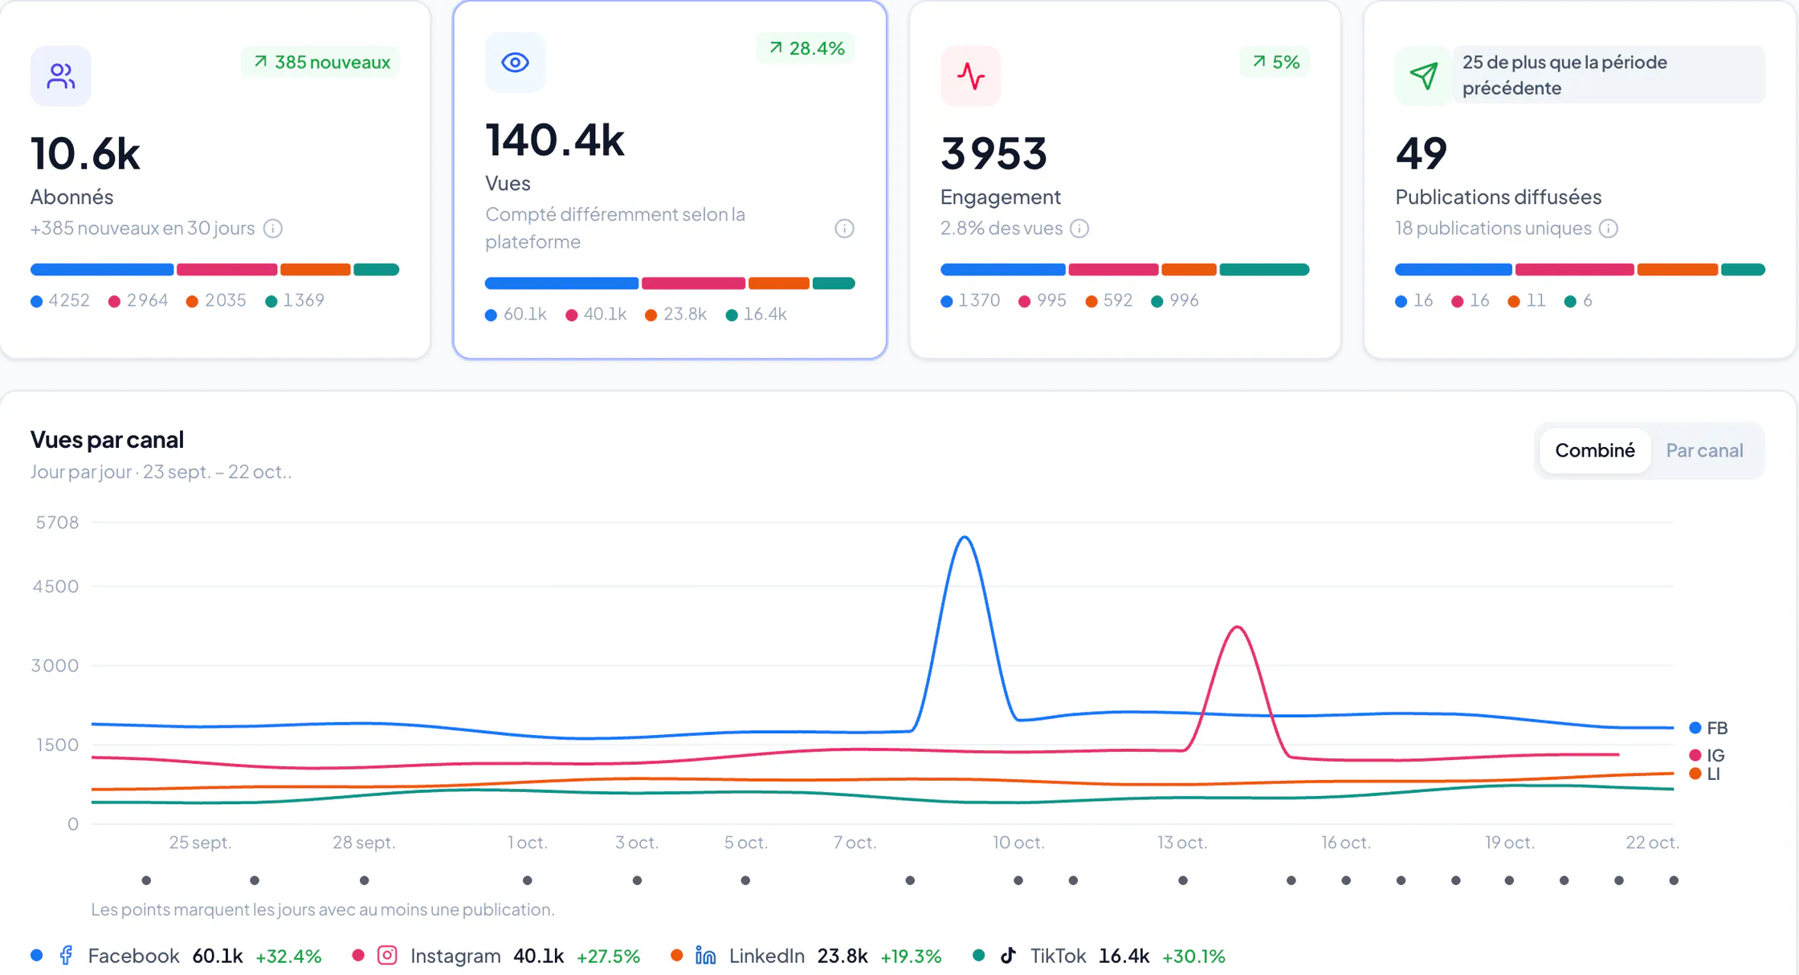The image size is (1799, 975).
Task: Click orange segment of the Engagement bar
Action: pos(1189,270)
